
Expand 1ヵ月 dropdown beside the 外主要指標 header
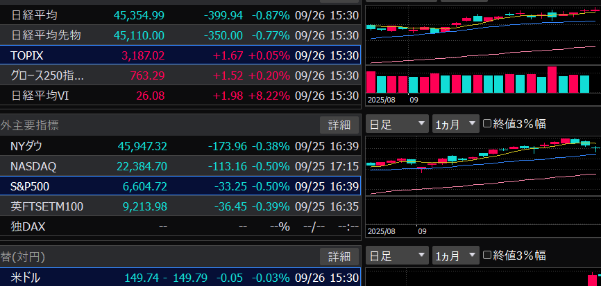(455, 124)
